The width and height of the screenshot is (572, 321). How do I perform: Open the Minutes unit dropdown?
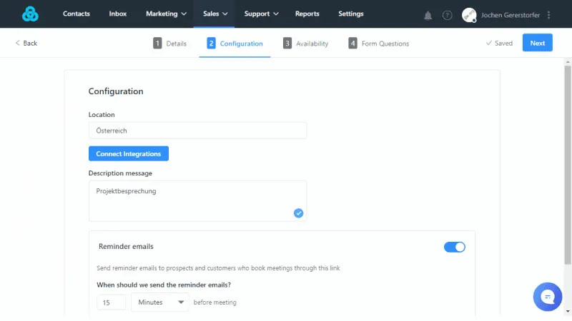click(159, 302)
